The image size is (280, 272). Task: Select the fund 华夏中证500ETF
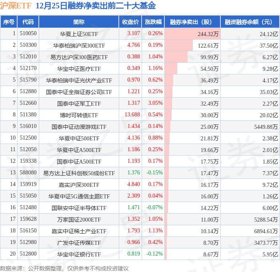[79, 138]
